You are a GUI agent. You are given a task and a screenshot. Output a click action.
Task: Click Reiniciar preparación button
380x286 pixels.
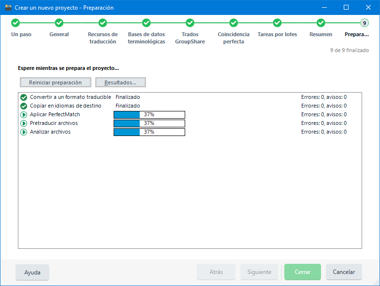[x=56, y=82]
